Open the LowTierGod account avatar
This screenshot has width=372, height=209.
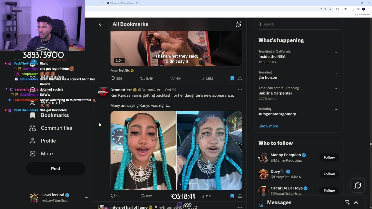click(34, 198)
